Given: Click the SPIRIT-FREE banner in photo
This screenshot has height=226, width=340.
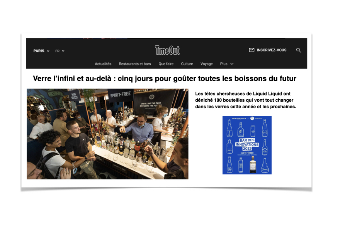Looking at the screenshot, I should (x=120, y=95).
